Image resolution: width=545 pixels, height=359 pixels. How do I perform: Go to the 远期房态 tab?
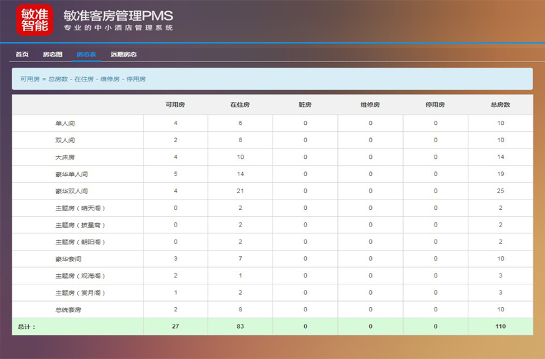(123, 54)
